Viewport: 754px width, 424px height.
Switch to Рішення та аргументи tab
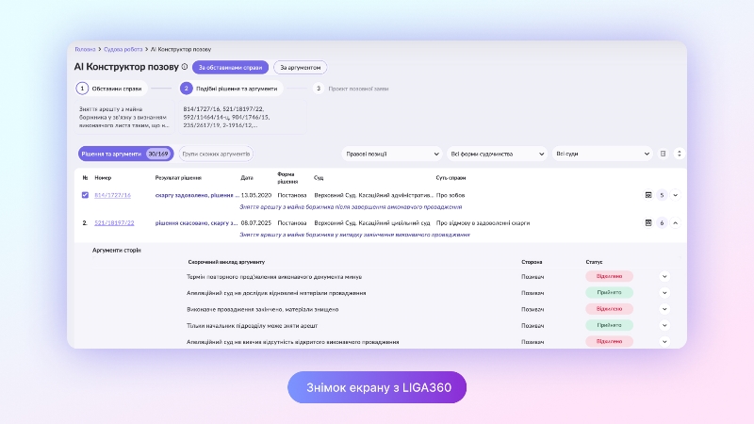124,154
